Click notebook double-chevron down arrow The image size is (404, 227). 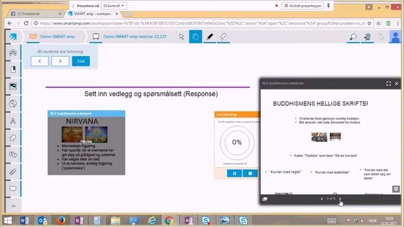(396, 189)
